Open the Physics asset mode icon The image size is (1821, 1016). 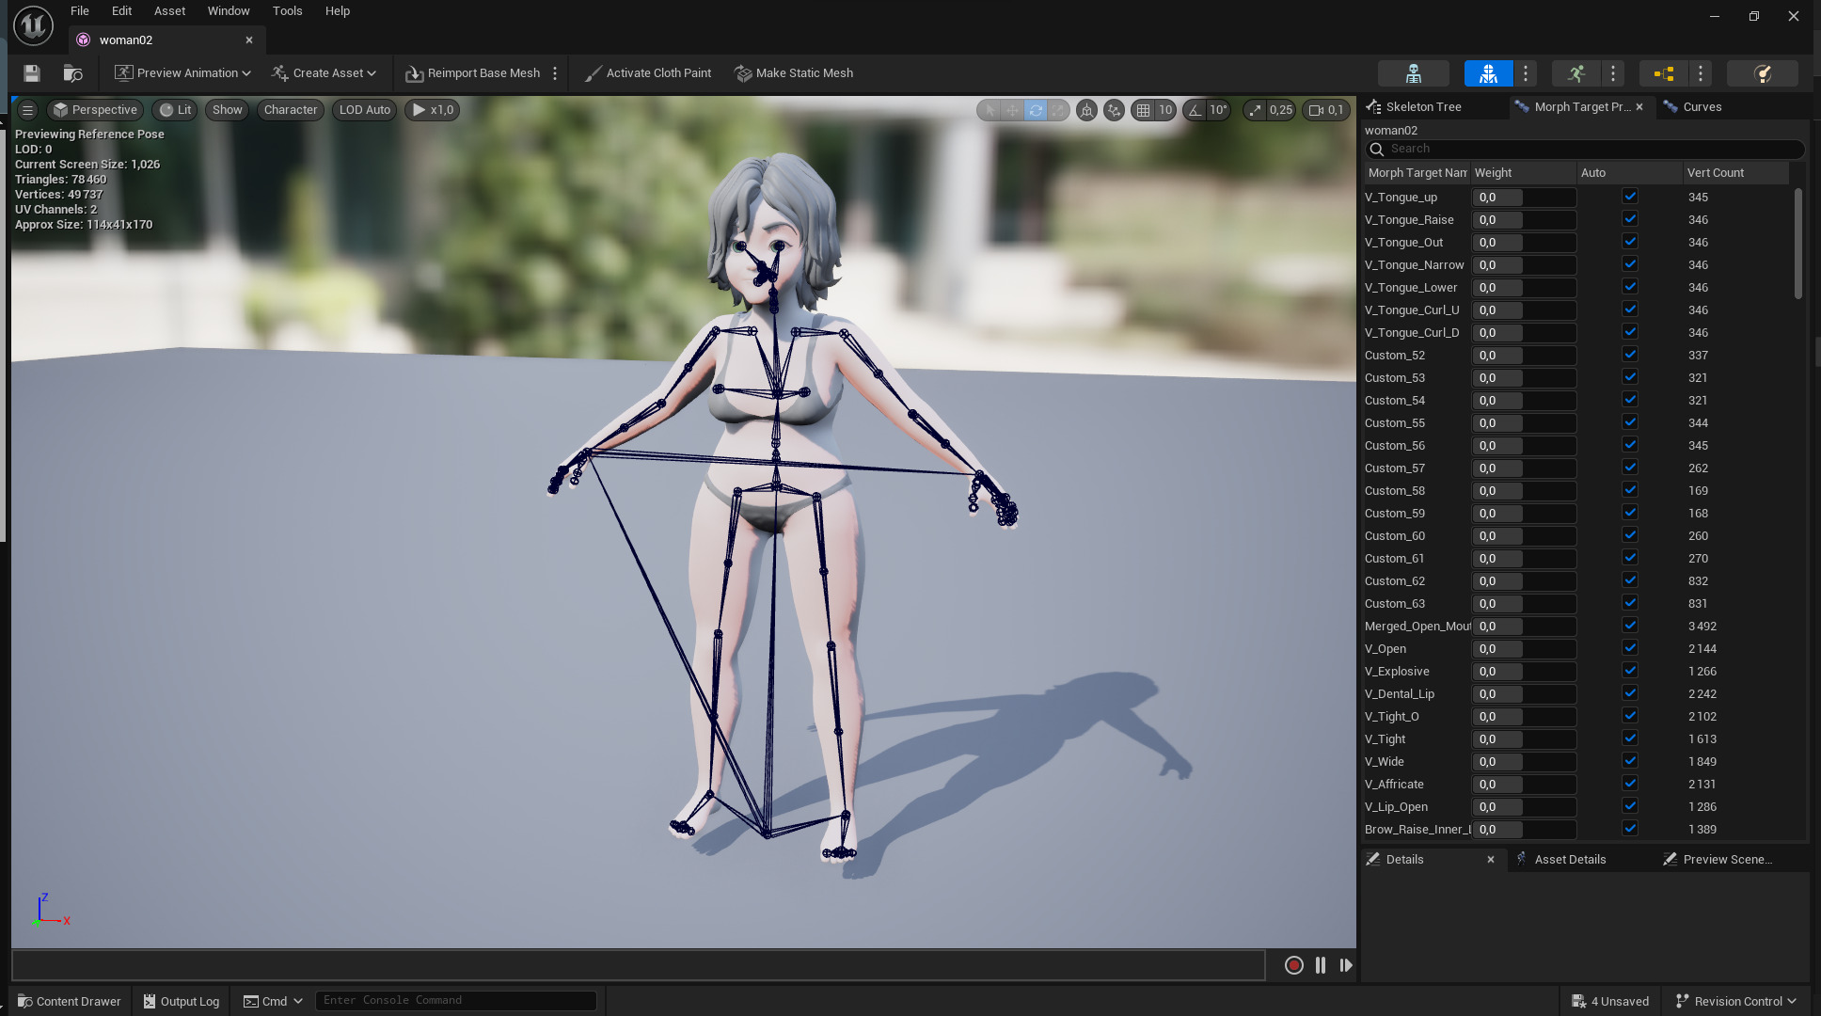point(1763,73)
